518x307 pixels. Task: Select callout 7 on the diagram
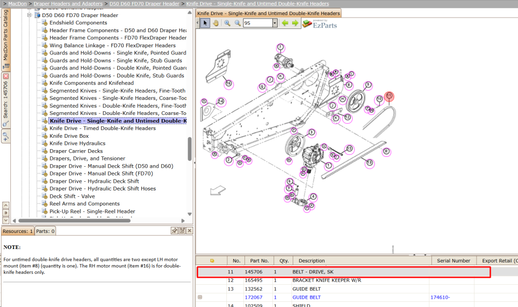280,48
